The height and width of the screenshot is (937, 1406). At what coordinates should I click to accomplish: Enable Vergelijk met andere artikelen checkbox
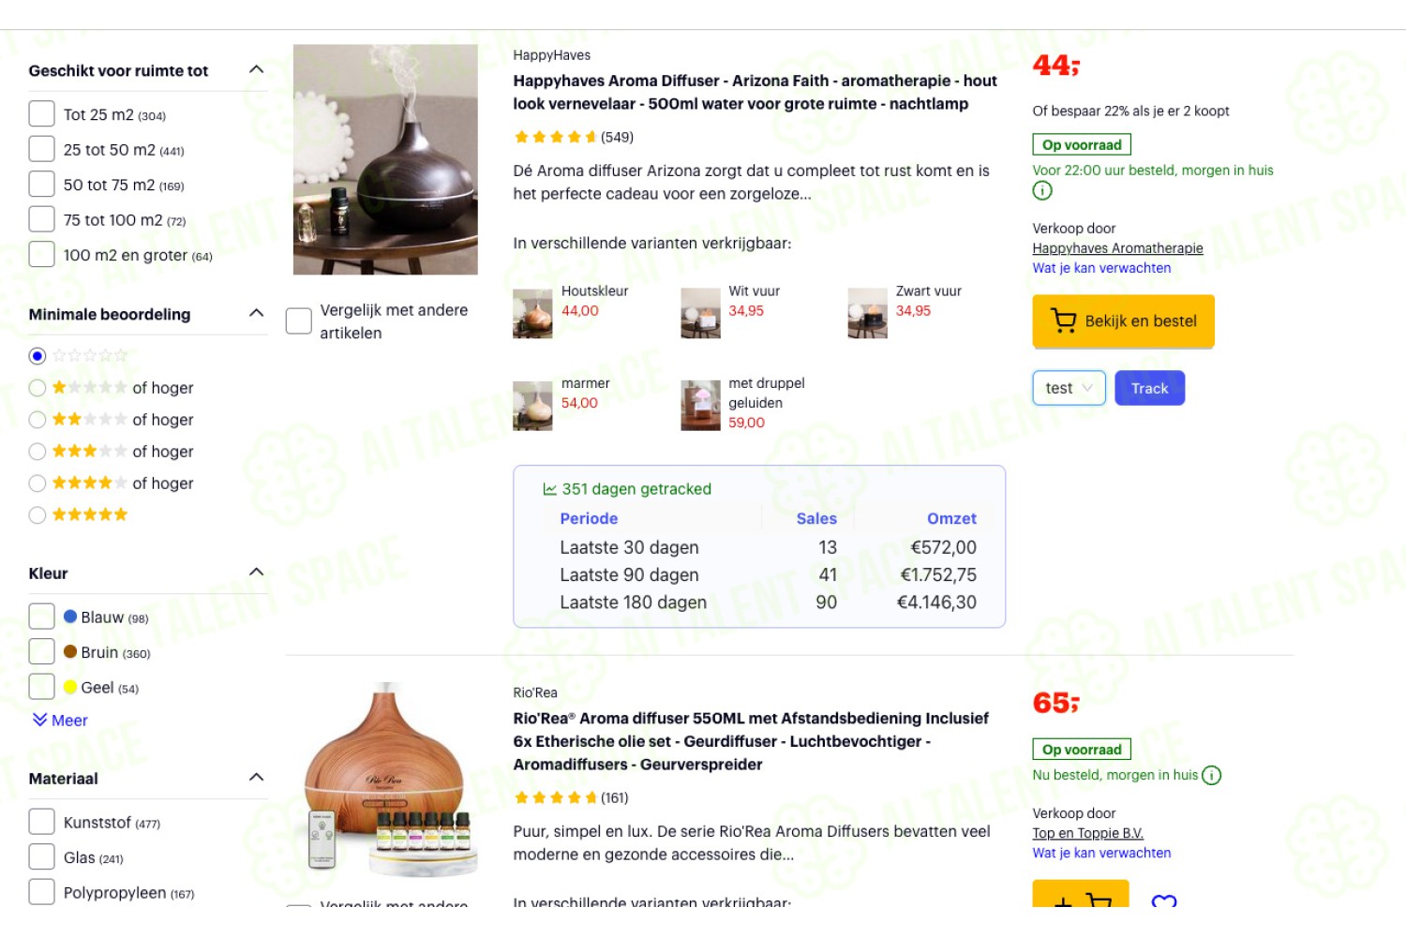(x=299, y=321)
